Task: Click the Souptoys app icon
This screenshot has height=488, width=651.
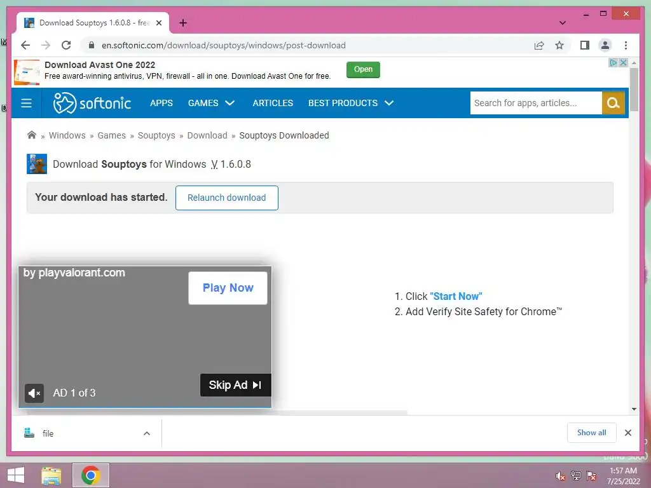Action: click(x=37, y=163)
